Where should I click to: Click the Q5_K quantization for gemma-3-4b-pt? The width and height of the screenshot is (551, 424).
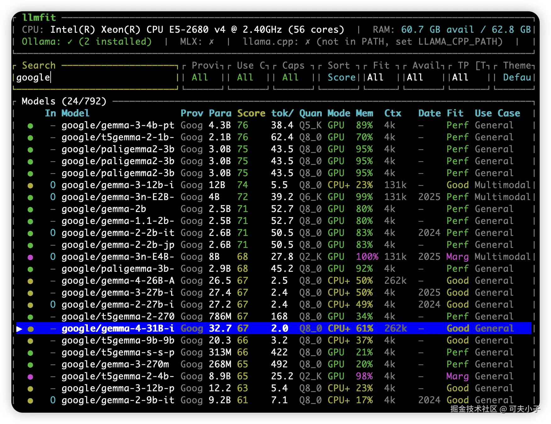click(311, 125)
